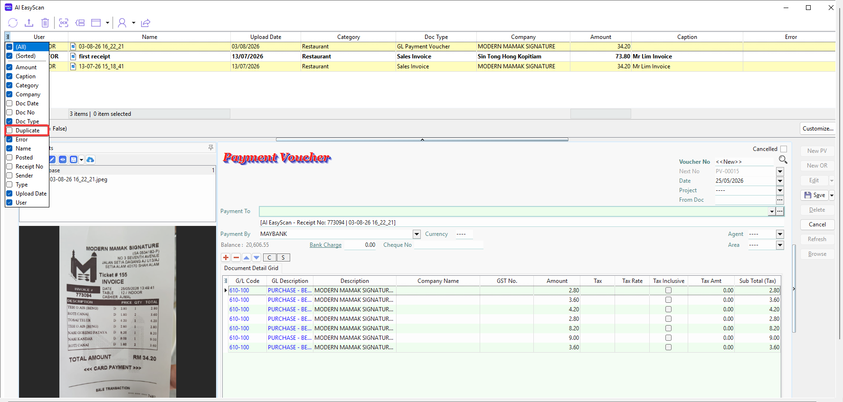This screenshot has width=843, height=402.
Task: Open the Save button dropdown arrow
Action: click(x=832, y=195)
